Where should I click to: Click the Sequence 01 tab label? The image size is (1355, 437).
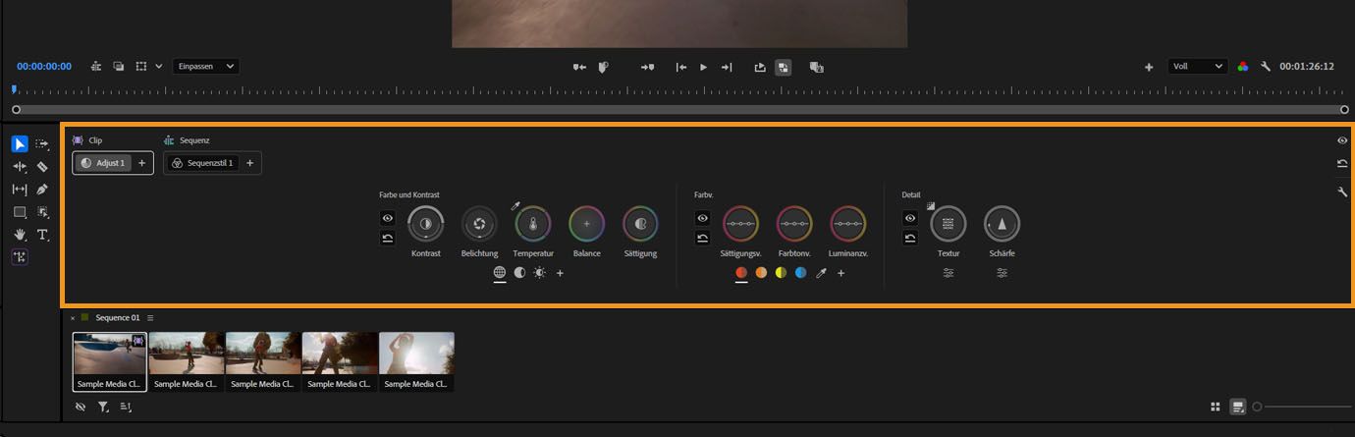[x=118, y=318]
